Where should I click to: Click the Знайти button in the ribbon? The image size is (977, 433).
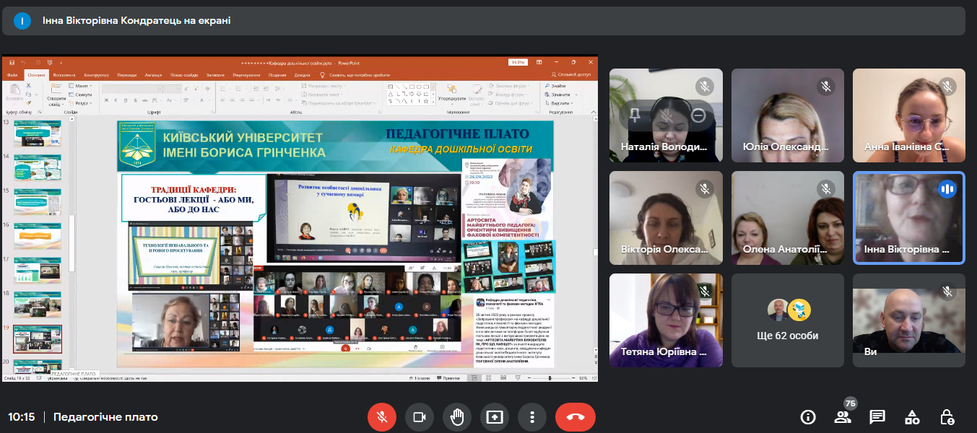(x=557, y=86)
